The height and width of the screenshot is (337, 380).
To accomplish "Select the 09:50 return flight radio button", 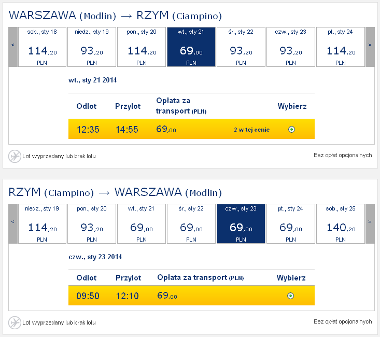I will [x=291, y=296].
